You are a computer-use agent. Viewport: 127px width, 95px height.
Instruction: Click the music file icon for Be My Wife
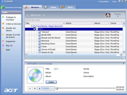39,35
